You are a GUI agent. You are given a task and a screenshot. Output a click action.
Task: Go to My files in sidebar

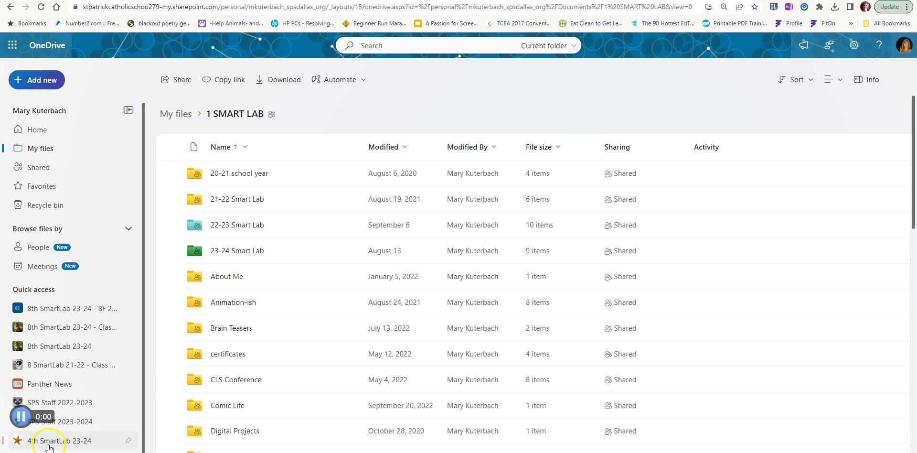[40, 148]
